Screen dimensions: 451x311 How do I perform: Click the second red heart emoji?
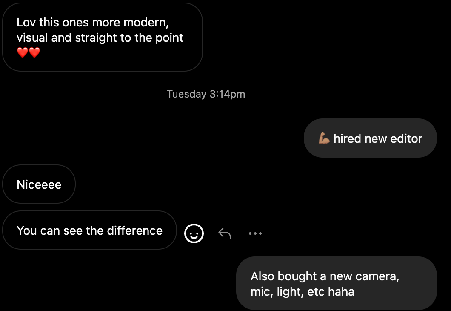pos(34,53)
